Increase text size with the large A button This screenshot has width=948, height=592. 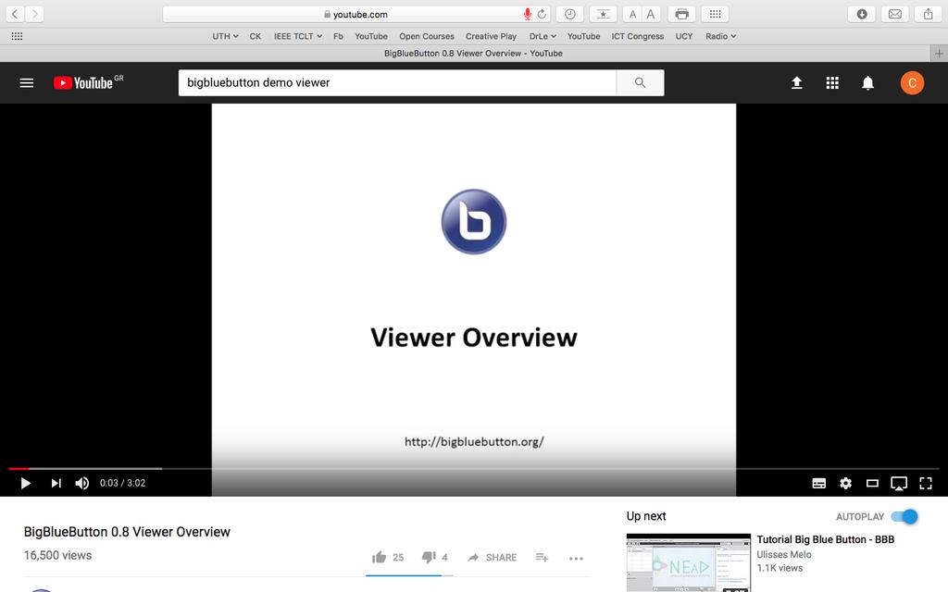(x=651, y=14)
